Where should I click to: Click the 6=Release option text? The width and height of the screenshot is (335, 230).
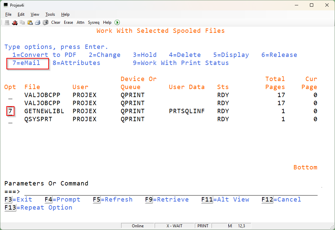click(279, 55)
